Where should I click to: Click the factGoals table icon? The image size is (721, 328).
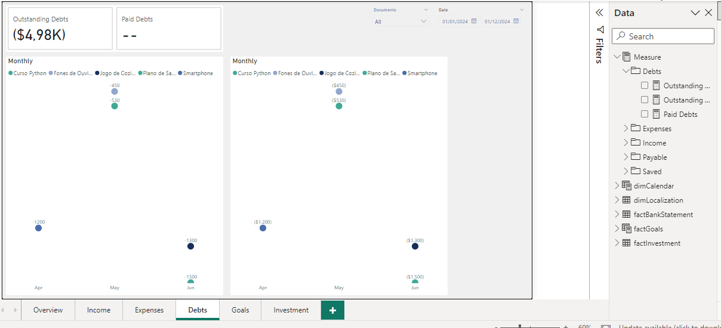tap(626, 228)
